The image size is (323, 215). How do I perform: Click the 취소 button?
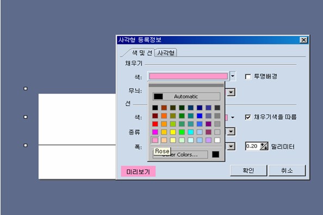pyautogui.click(x=287, y=170)
